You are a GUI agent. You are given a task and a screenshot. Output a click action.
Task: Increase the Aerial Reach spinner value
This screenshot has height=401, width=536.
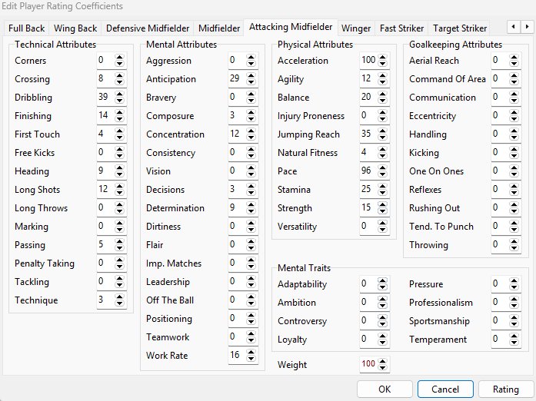(x=514, y=58)
